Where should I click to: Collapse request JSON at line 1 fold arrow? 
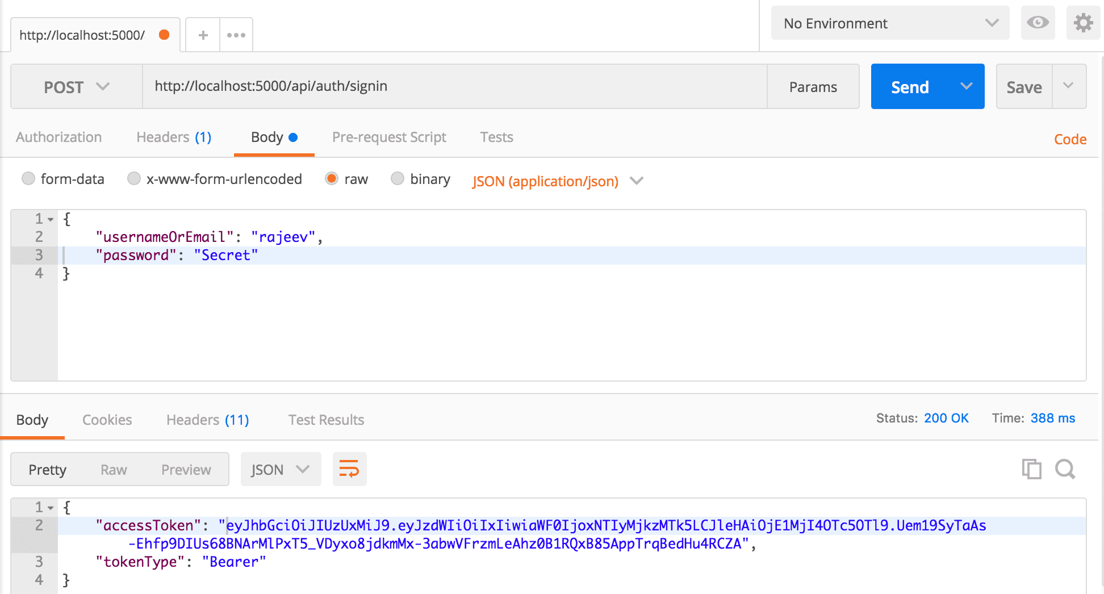click(x=51, y=219)
